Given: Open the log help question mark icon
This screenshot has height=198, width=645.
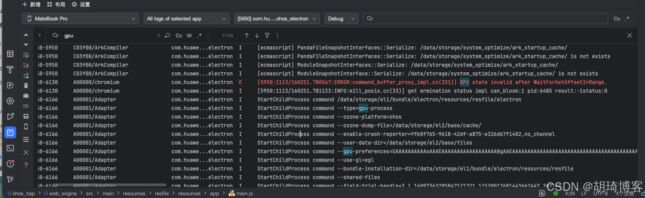Looking at the screenshot, I should tap(26, 165).
